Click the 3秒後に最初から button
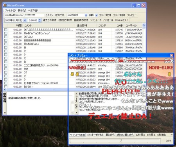The width and height of the screenshot is (176, 147). coord(125,135)
